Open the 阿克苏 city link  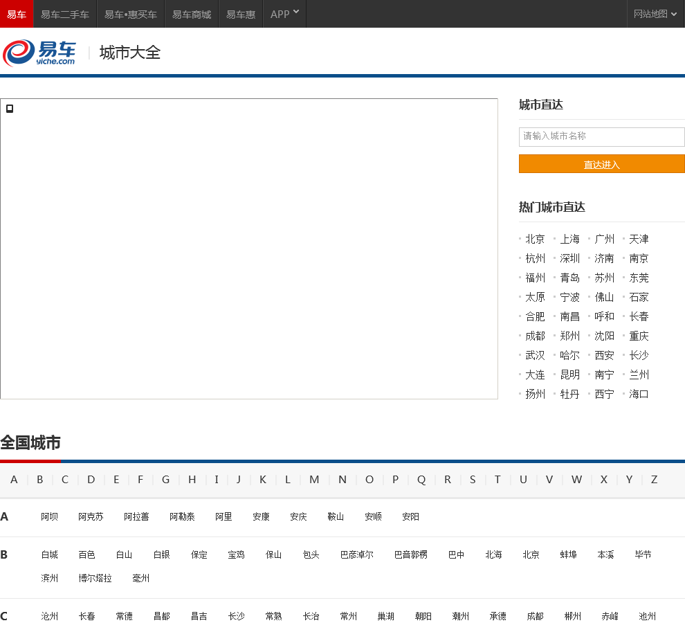point(91,516)
